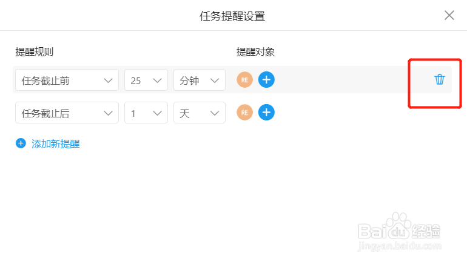Expand the chevron arrow next to 天

pos(215,113)
